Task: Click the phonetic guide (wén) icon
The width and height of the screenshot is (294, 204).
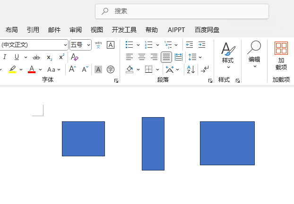Action: [98, 45]
